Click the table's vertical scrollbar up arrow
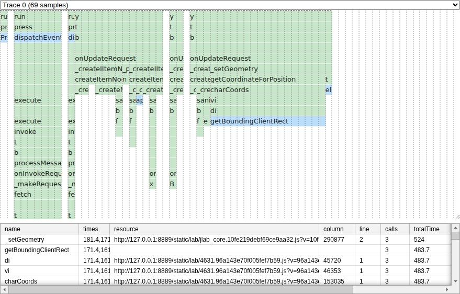The height and width of the screenshot is (294, 460). click(x=455, y=228)
